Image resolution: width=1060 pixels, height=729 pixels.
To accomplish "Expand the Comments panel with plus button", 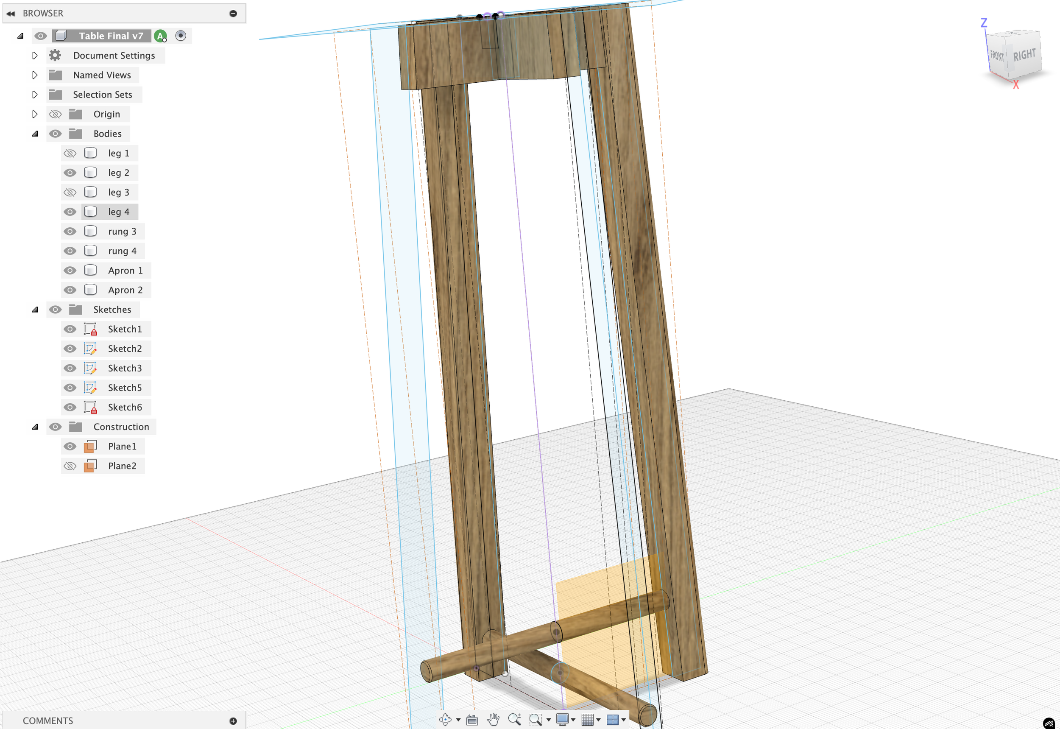I will click(233, 721).
